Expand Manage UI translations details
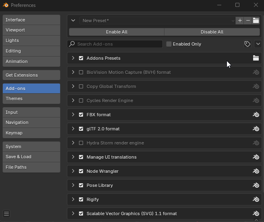Image resolution: width=264 pixels, height=222 pixels. (x=73, y=157)
